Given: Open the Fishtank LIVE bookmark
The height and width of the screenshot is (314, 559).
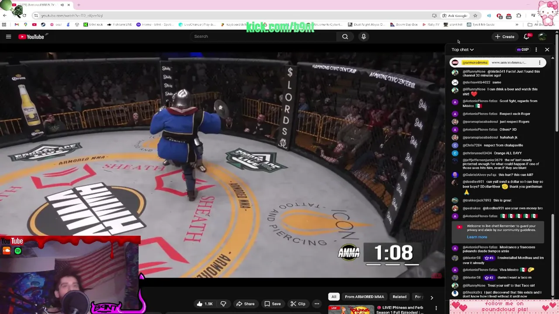Looking at the screenshot, I should coord(119,24).
